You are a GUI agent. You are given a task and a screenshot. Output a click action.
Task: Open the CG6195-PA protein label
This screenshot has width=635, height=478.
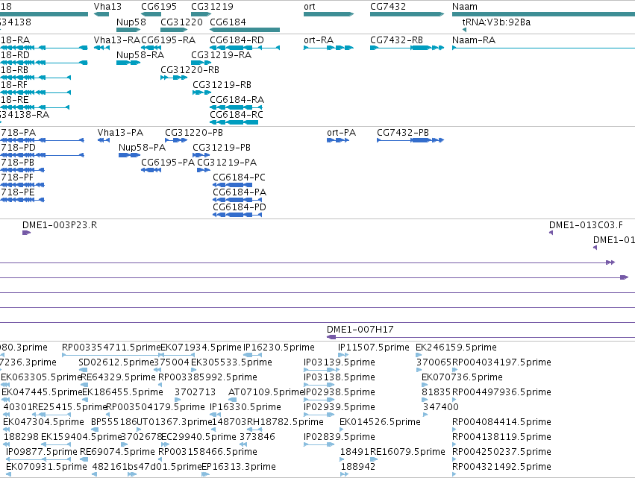(x=168, y=163)
